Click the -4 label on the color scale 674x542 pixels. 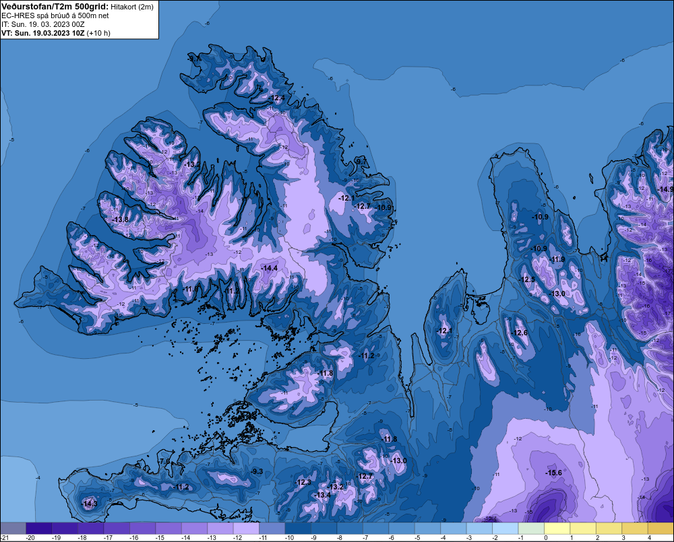coord(443,538)
